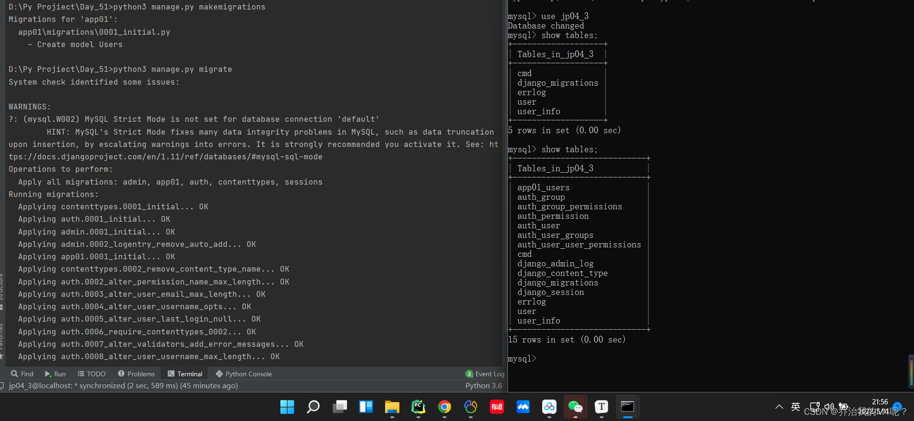Click 'django_admin_log' in mysql output

(x=556, y=264)
